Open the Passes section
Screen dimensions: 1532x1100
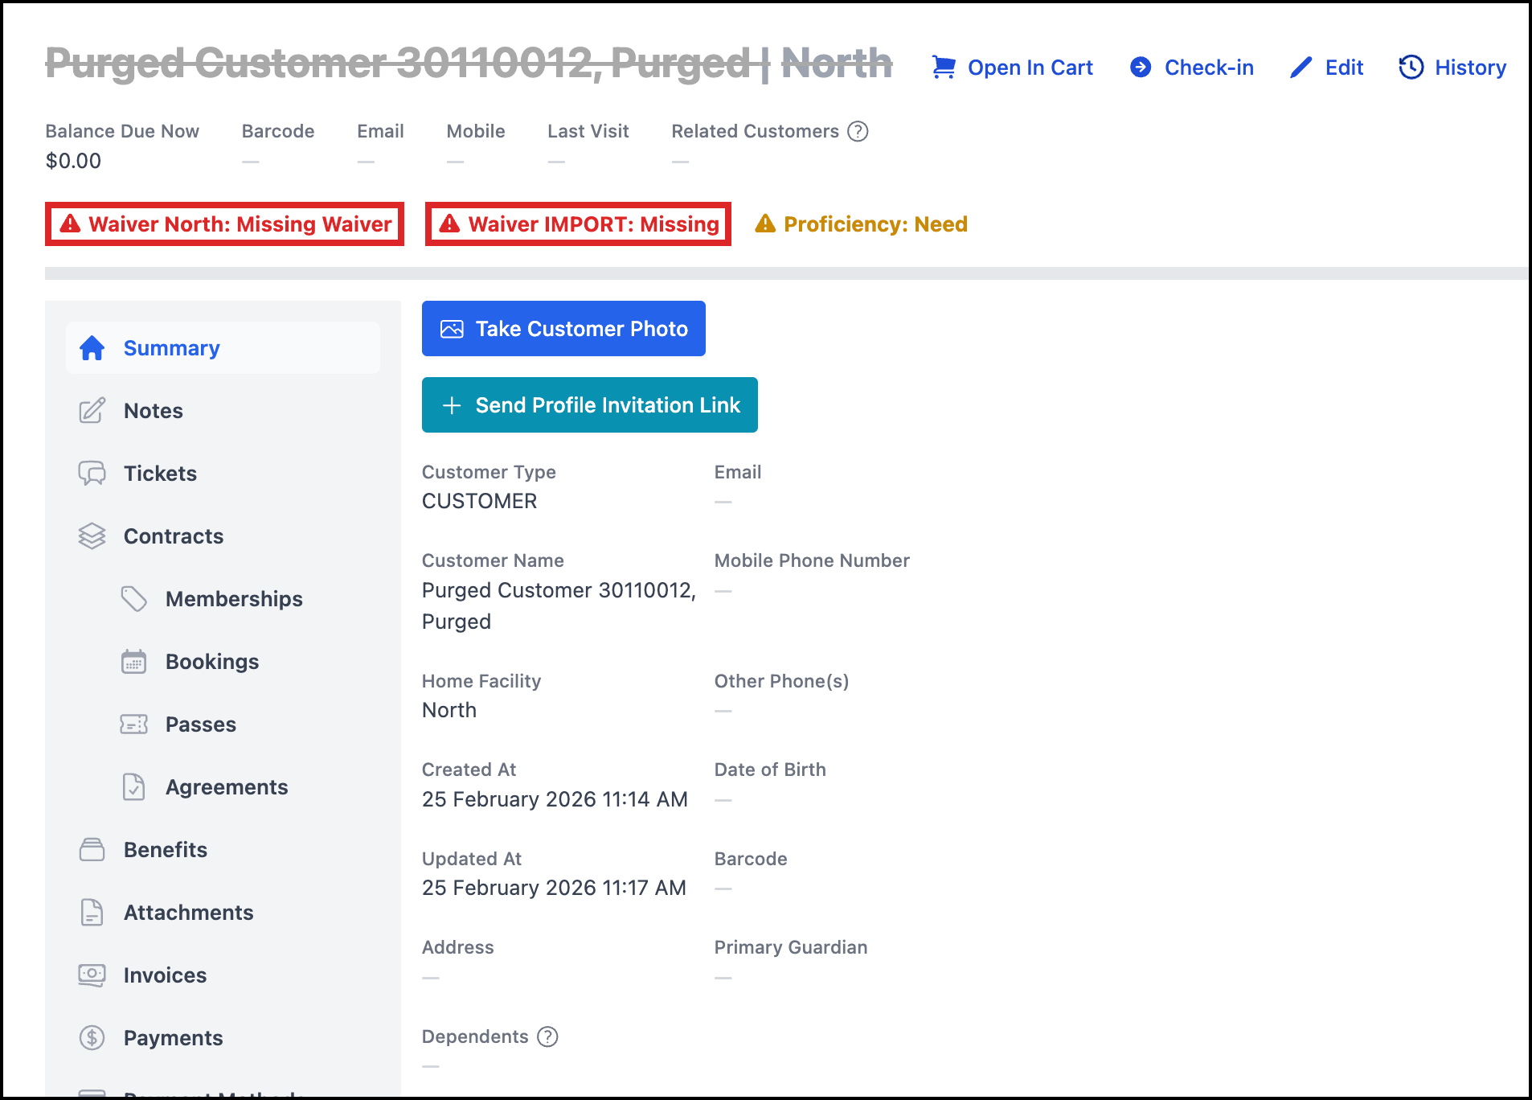201,724
